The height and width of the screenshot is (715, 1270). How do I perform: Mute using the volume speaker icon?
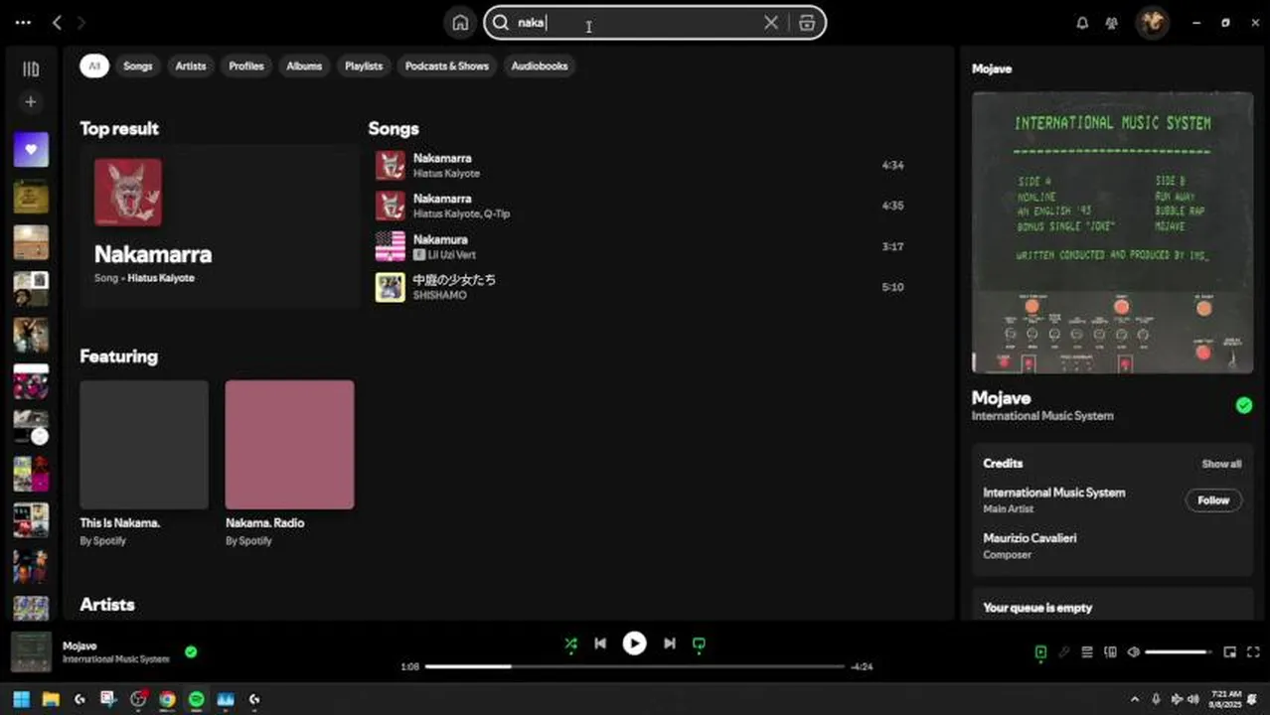tap(1134, 652)
